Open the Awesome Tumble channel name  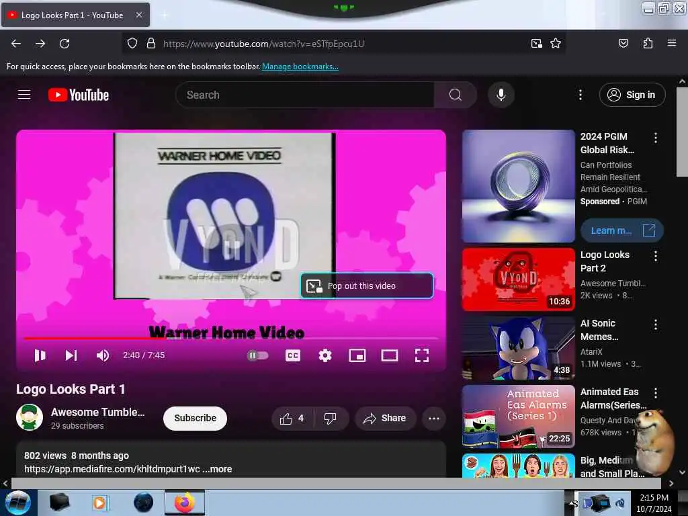[x=97, y=413]
